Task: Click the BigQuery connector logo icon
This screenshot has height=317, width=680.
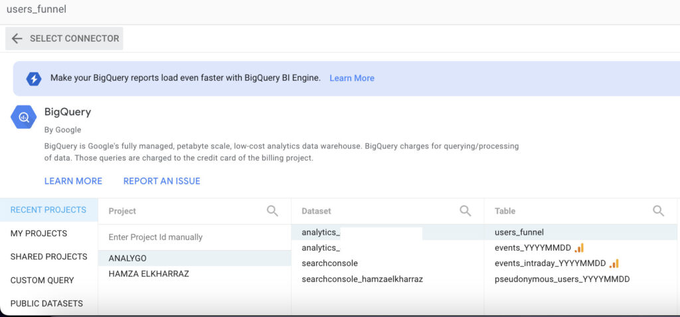Action: tap(24, 117)
